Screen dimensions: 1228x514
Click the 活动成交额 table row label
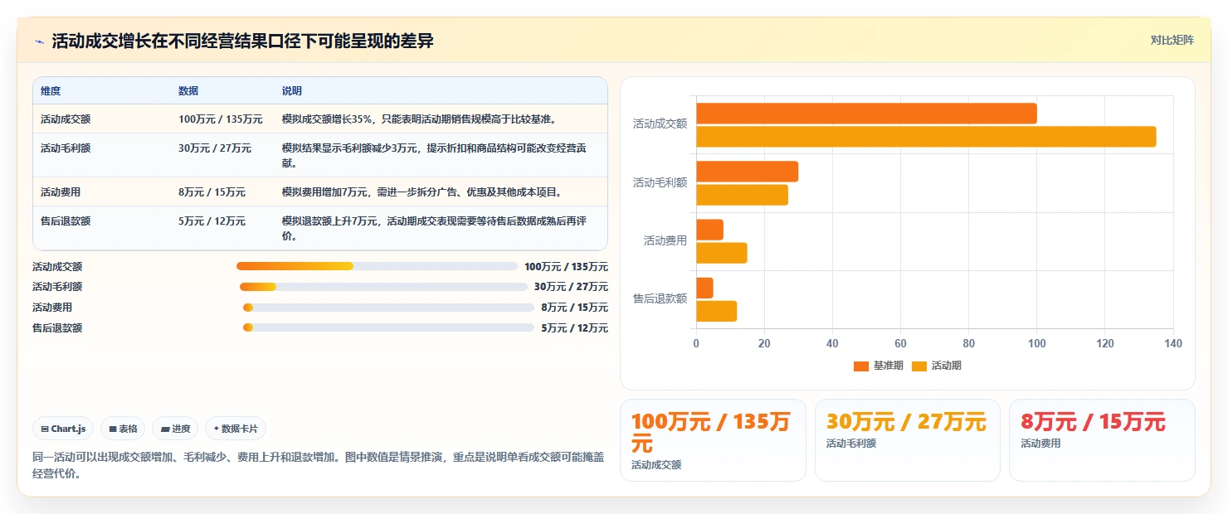point(66,119)
